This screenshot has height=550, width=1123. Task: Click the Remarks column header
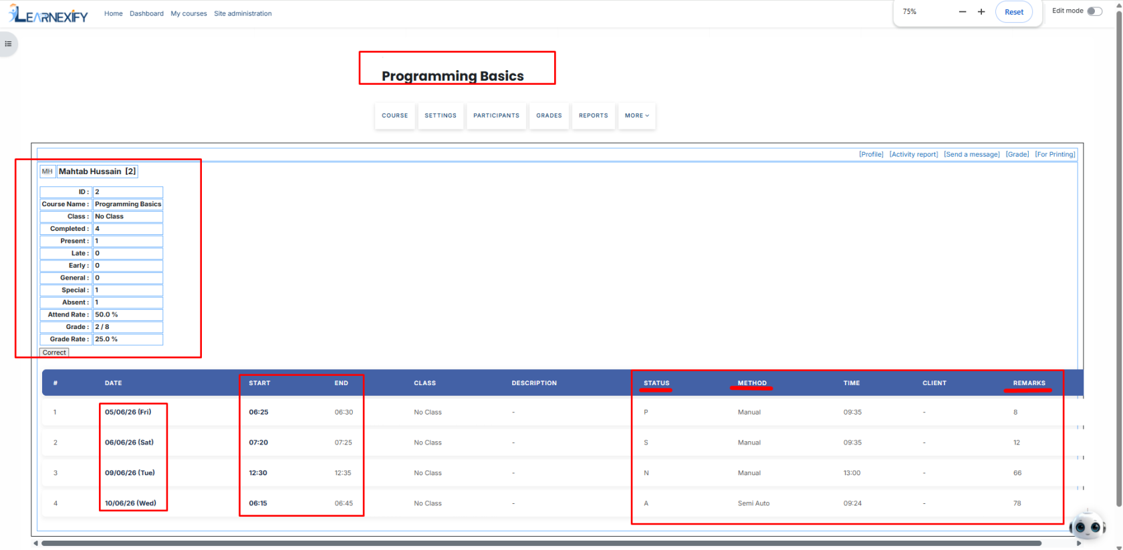(x=1029, y=383)
